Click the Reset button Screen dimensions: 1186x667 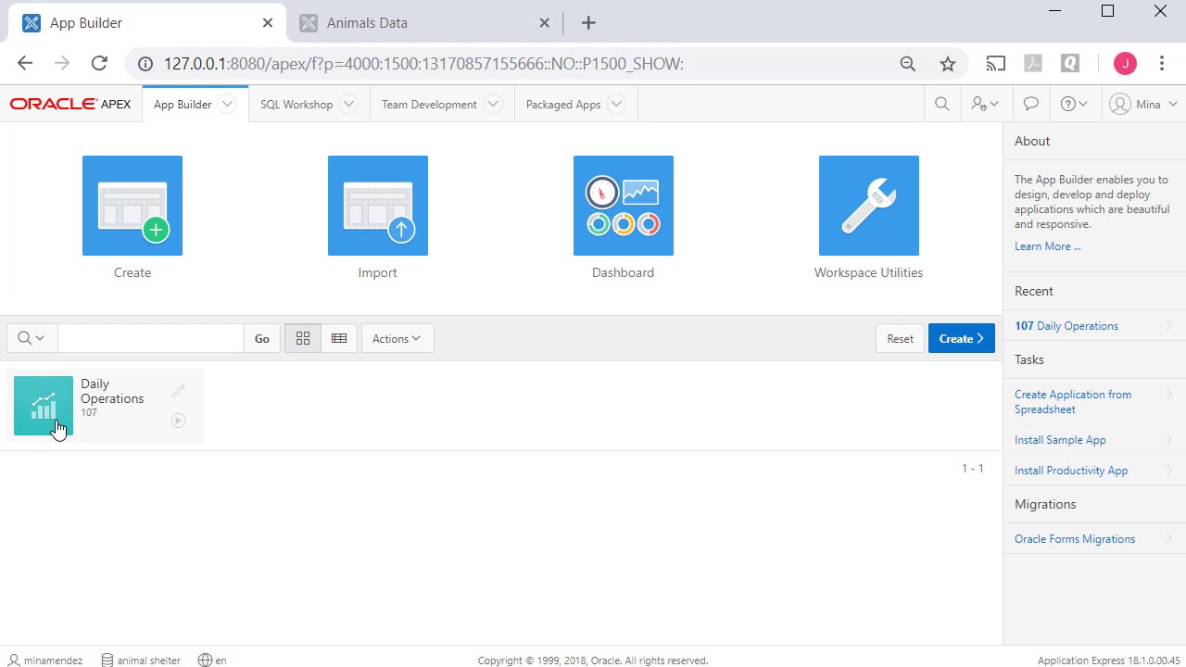[x=900, y=338]
